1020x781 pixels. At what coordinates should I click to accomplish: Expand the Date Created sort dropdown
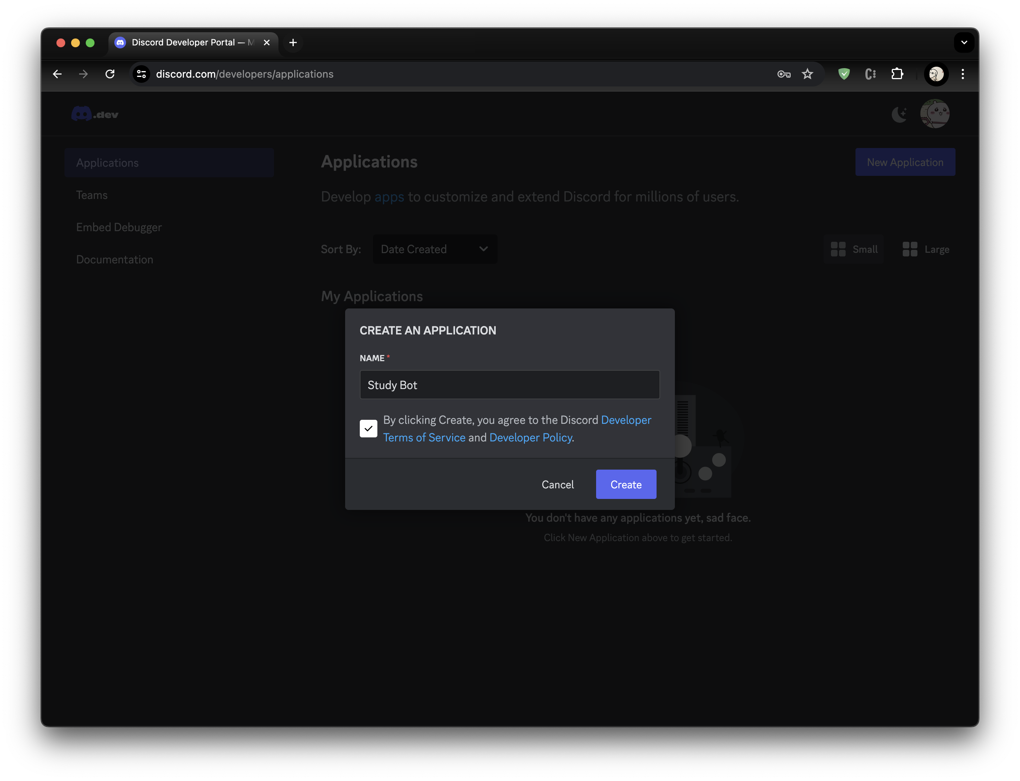pyautogui.click(x=435, y=249)
